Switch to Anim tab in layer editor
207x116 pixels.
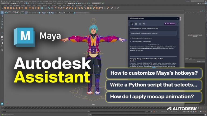[191, 58]
